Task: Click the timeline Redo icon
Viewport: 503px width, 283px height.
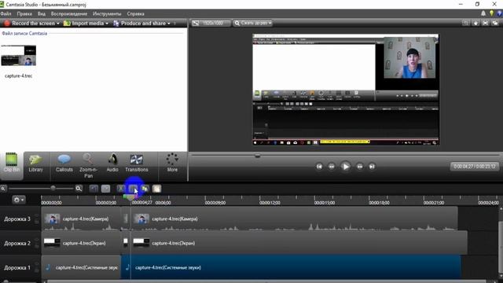Action: click(105, 189)
